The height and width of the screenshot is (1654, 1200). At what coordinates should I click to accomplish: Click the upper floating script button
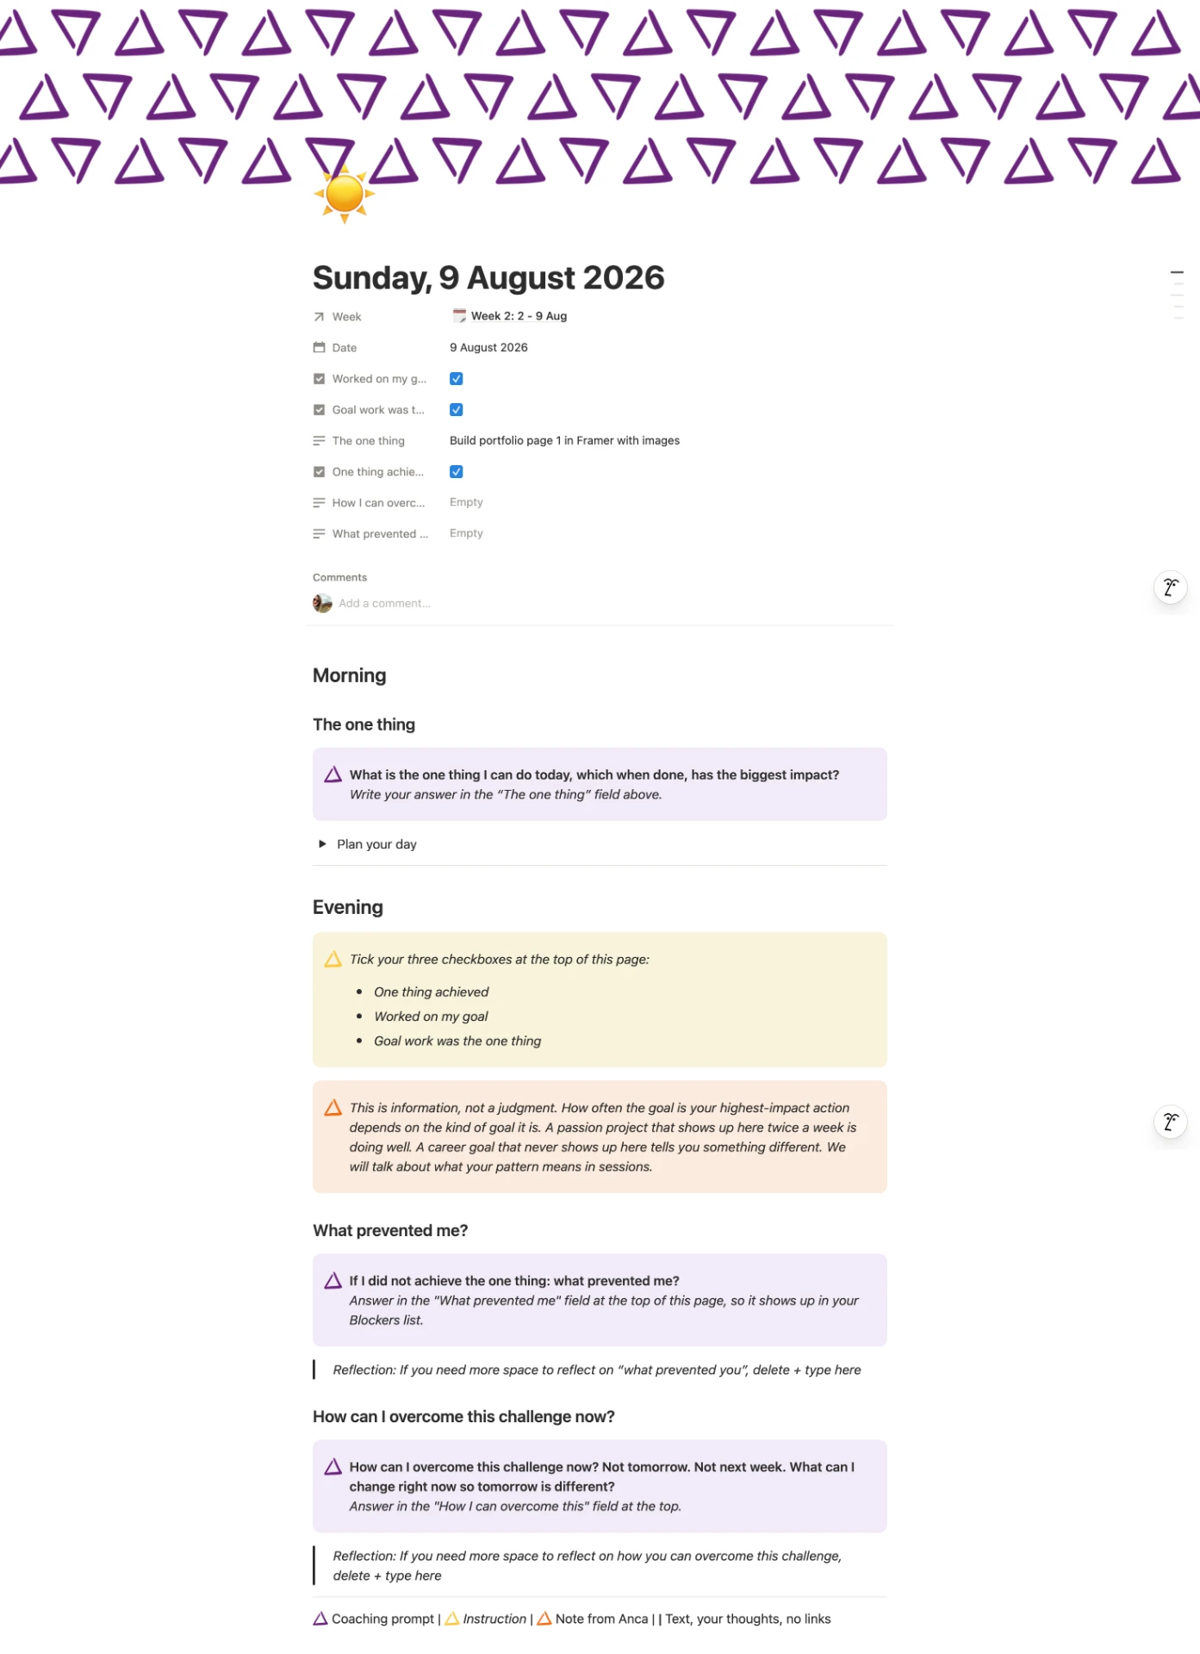[x=1171, y=588]
